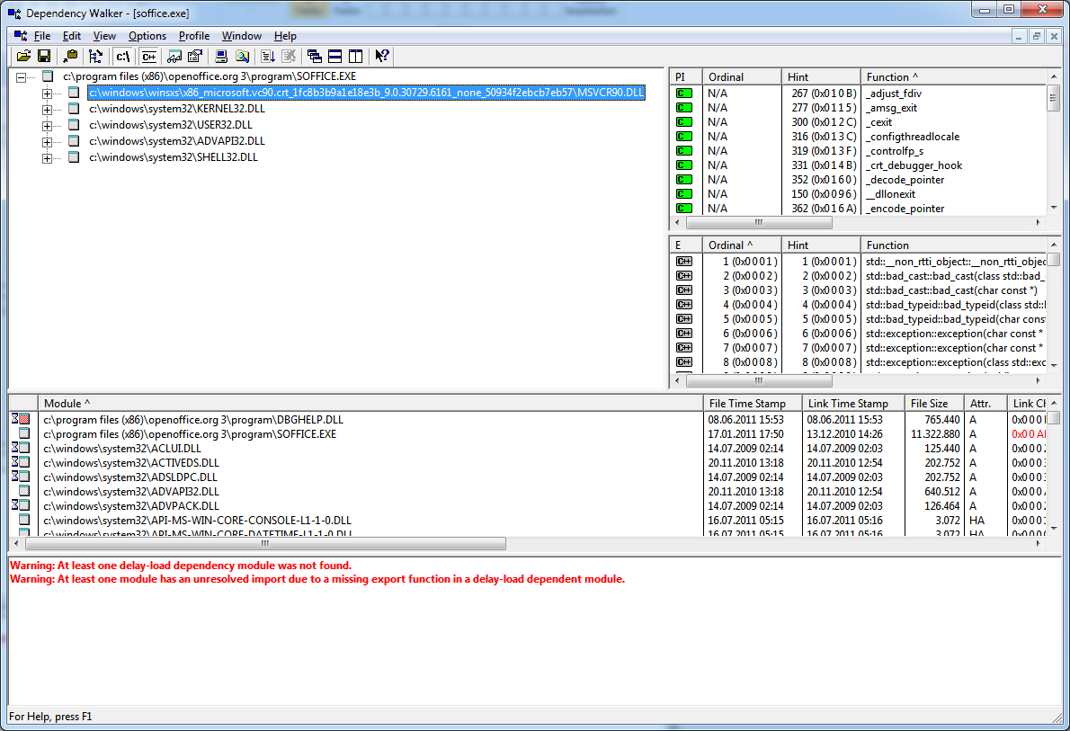Click exports panel horizontal scrollbar thumb
This screenshot has width=1070, height=731.
(x=758, y=381)
